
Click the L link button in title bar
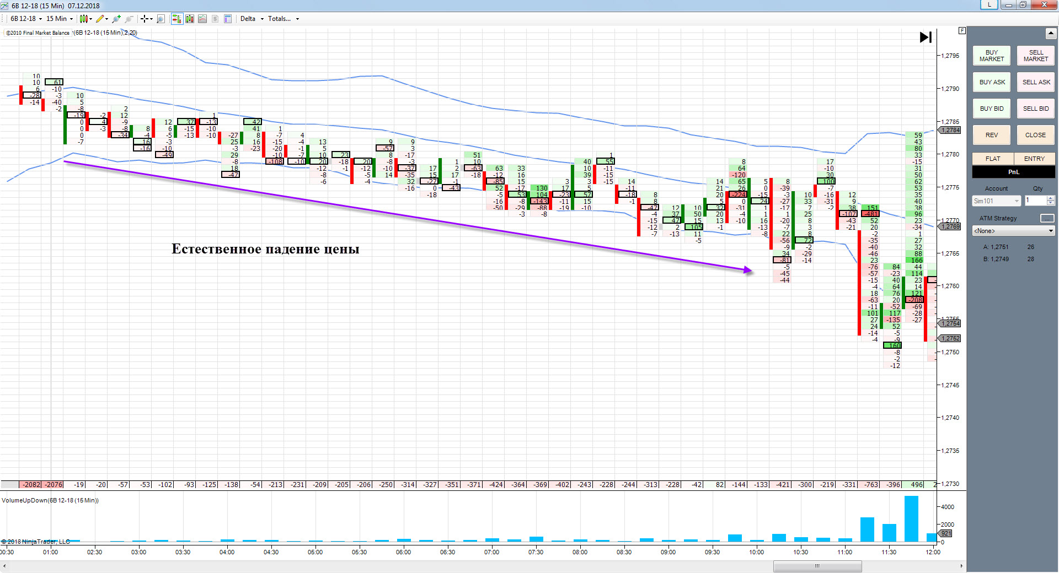(x=989, y=5)
